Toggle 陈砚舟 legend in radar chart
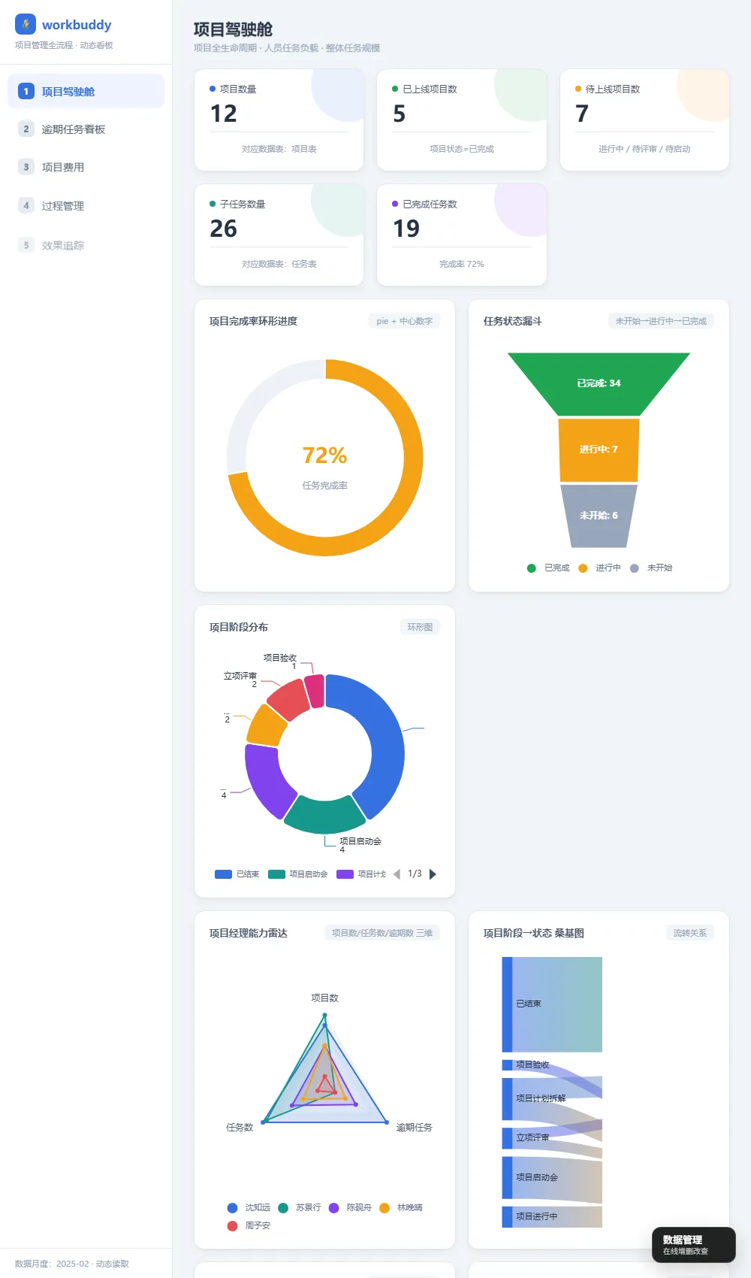751x1278 pixels. pyautogui.click(x=351, y=1207)
